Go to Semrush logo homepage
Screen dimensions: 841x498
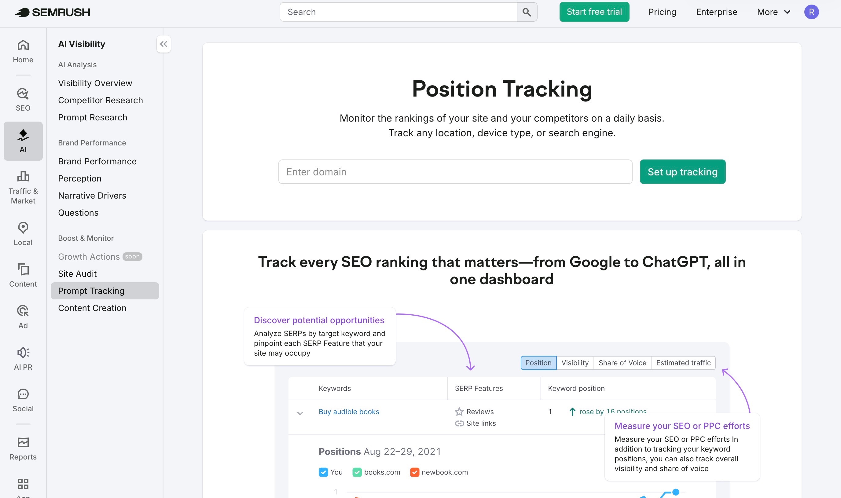tap(53, 12)
